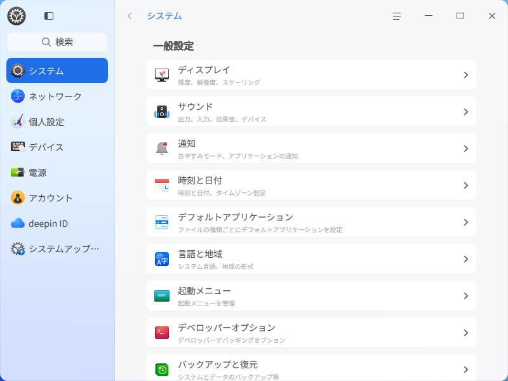Open the ディスプレイ settings title
This screenshot has height=381, width=508.
(x=204, y=70)
